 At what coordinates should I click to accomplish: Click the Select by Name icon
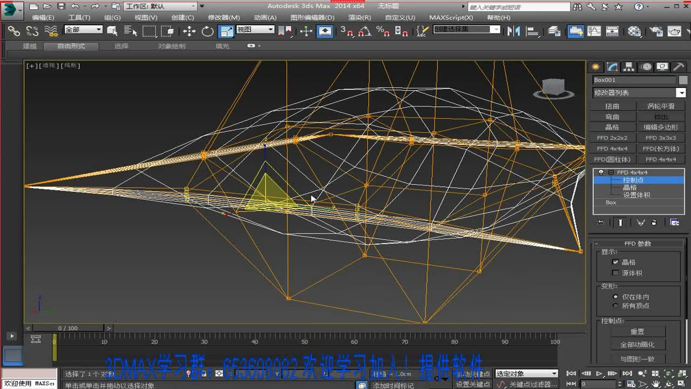pyautogui.click(x=130, y=31)
